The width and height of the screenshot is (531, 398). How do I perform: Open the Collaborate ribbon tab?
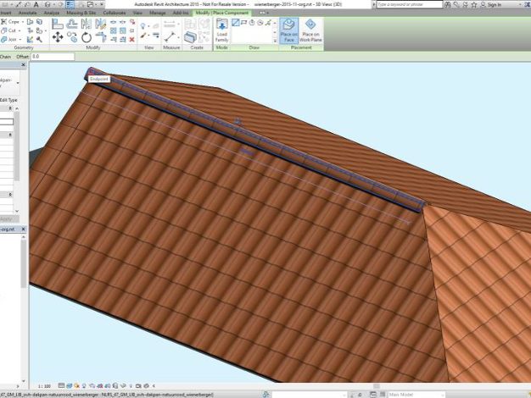[x=114, y=14]
